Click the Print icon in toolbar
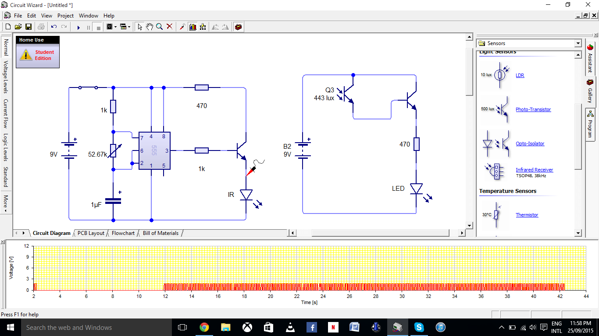 coord(41,27)
